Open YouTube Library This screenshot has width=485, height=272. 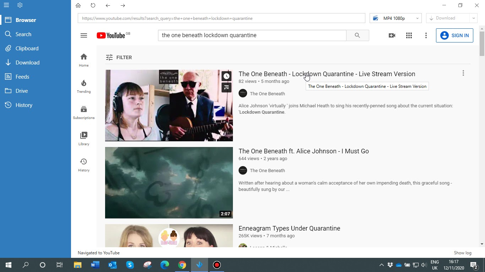[84, 138]
